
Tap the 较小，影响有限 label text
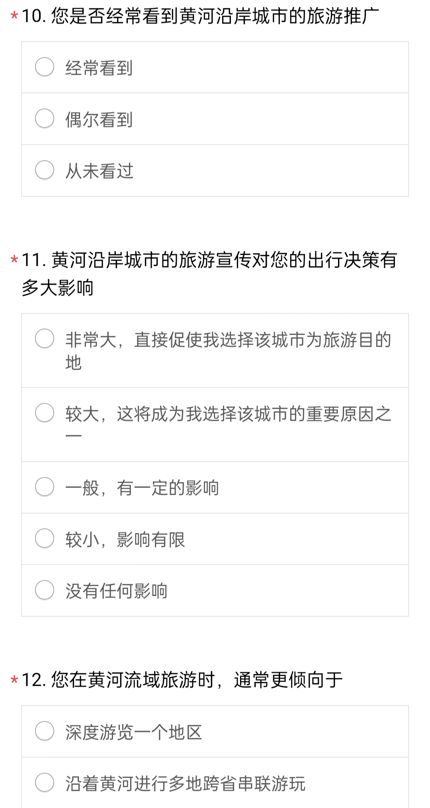(x=125, y=540)
